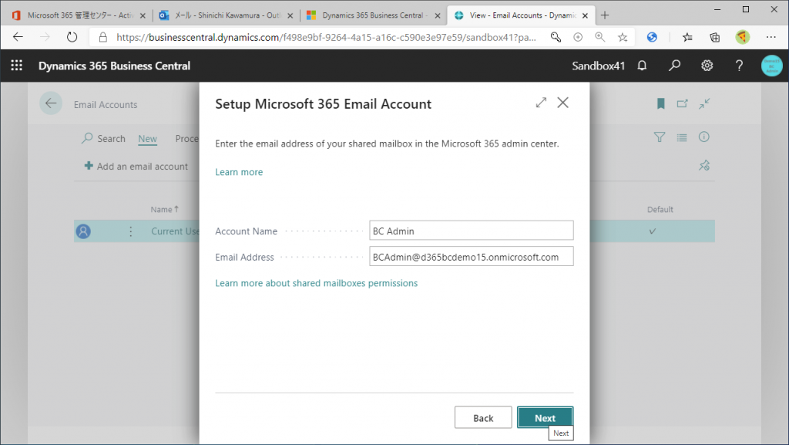The image size is (789, 445).
Task: Open a new browser tab
Action: (x=605, y=15)
